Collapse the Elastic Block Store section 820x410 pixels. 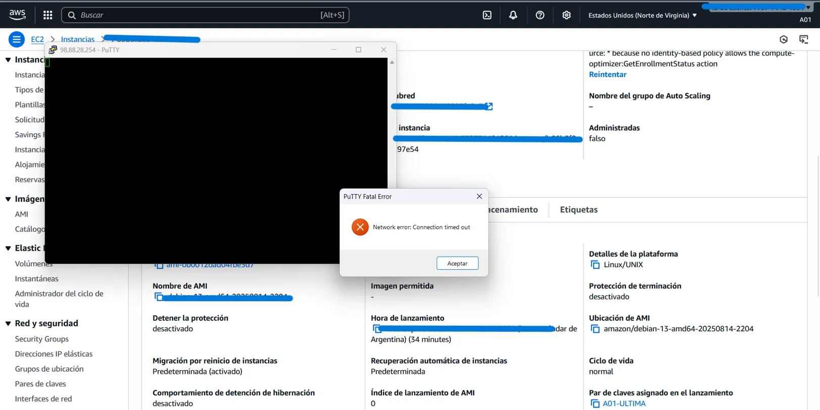8,248
